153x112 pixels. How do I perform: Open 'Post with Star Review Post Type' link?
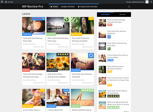(x=33, y=39)
